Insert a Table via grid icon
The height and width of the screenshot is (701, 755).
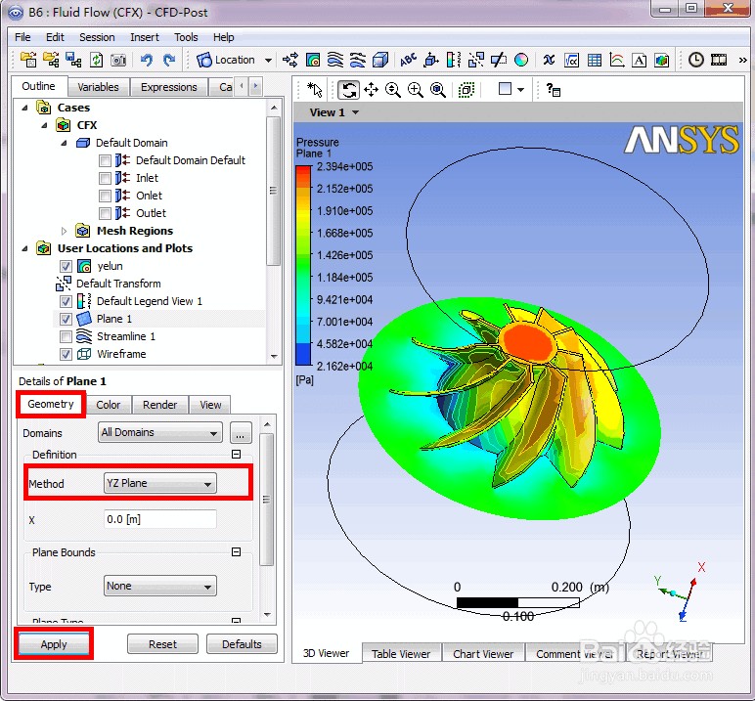[595, 60]
